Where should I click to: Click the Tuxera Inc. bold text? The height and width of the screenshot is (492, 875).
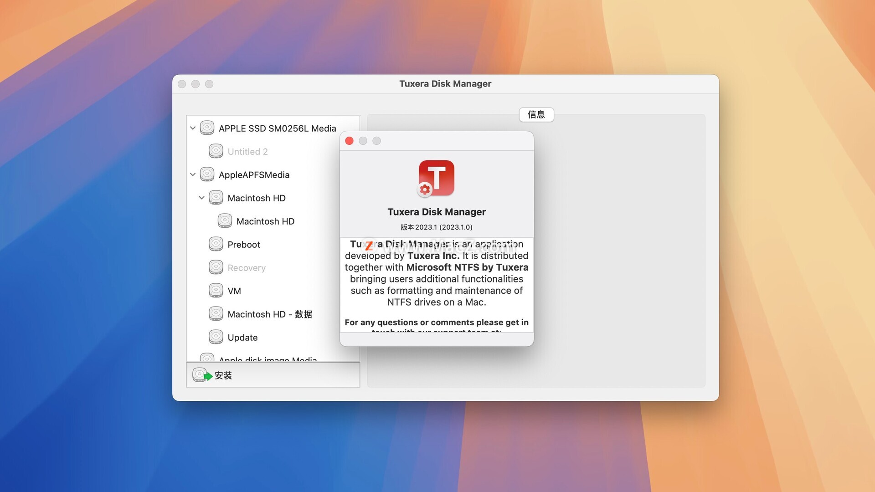point(433,256)
